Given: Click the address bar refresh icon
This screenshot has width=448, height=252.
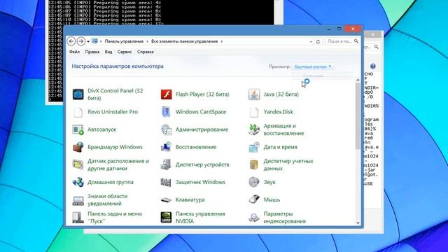Looking at the screenshot, I should click(x=318, y=42).
